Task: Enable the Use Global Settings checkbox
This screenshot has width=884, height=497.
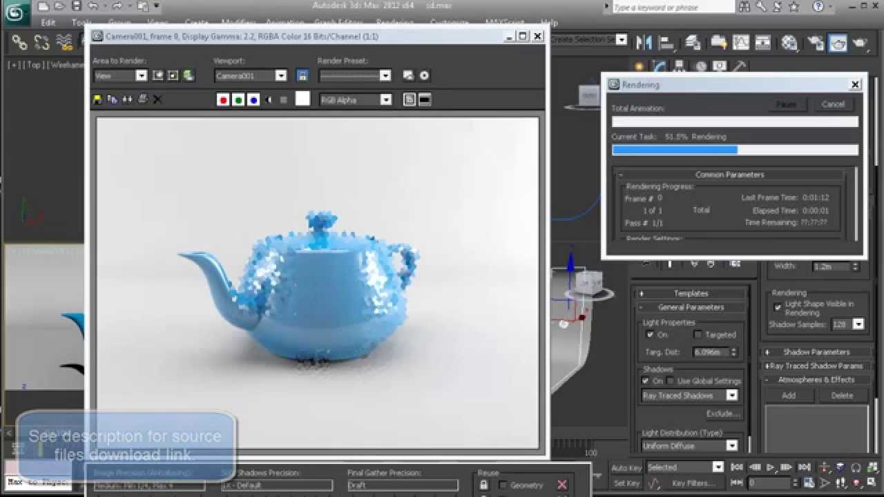Action: (x=670, y=380)
